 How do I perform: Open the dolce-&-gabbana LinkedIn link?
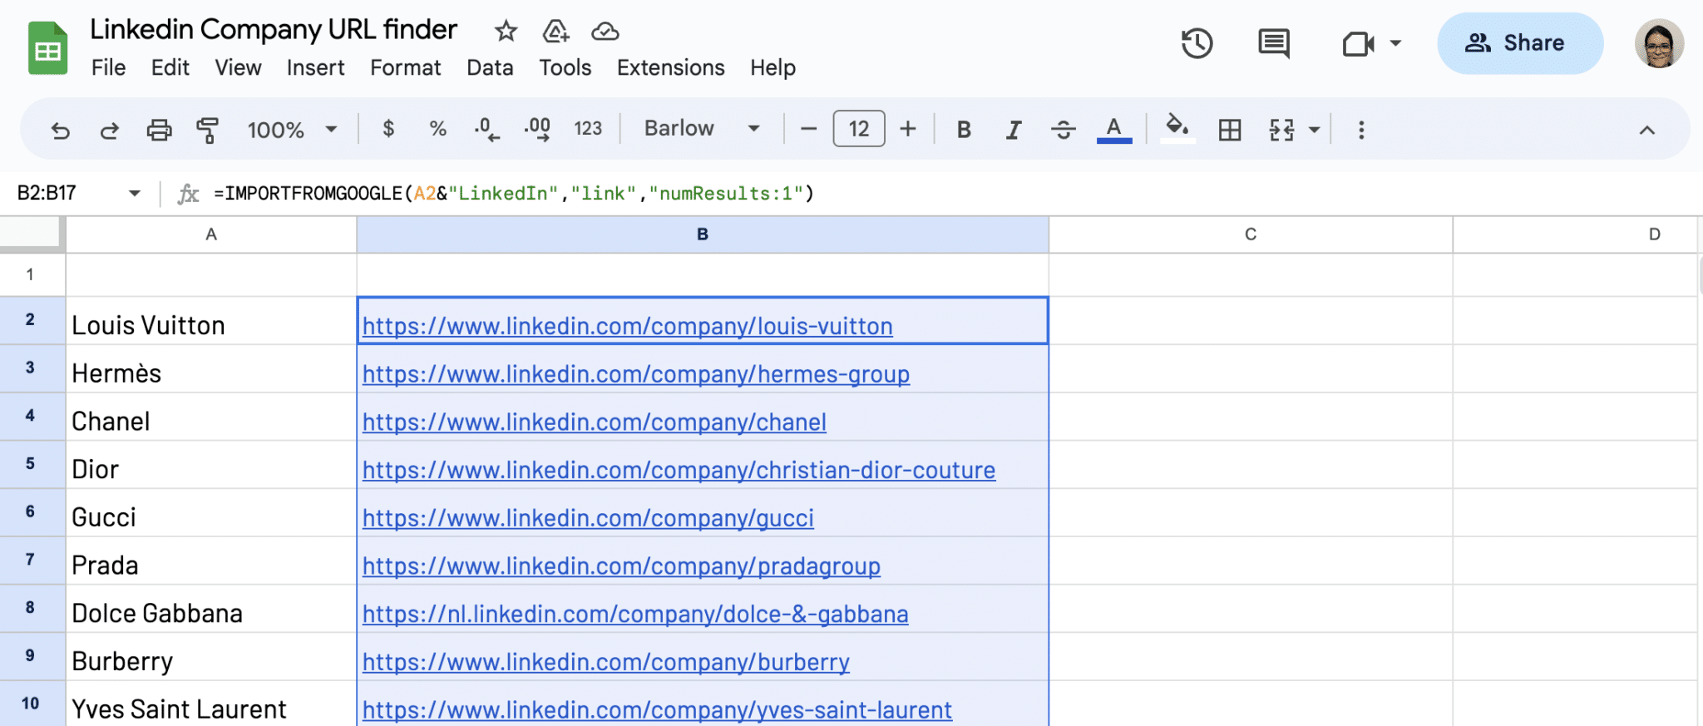[635, 615]
